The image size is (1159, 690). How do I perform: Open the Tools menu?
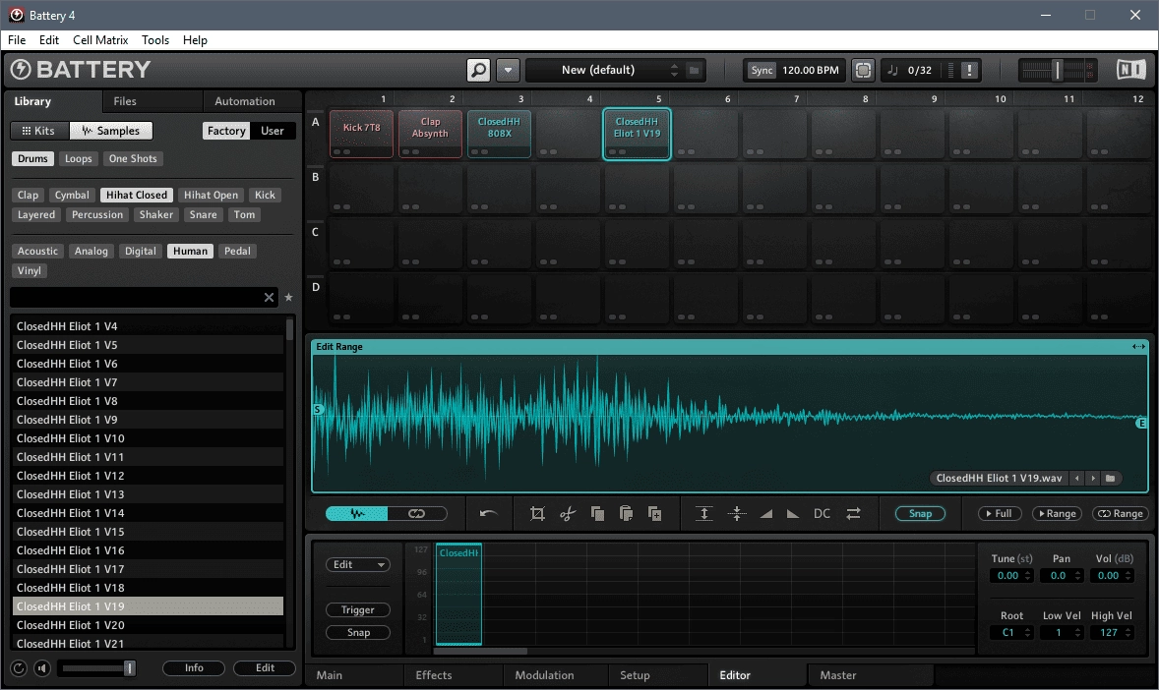click(155, 40)
